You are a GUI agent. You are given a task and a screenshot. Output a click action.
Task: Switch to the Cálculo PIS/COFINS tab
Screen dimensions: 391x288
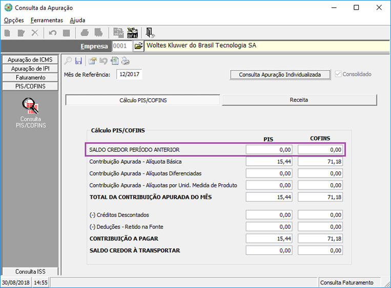(x=143, y=100)
